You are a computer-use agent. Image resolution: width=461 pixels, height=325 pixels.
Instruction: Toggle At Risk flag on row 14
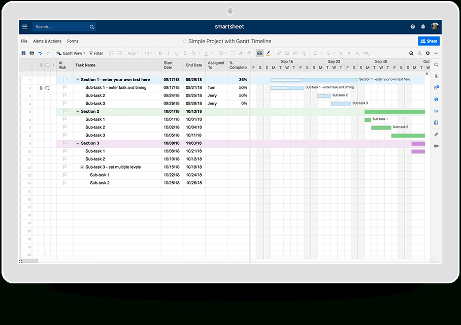click(x=64, y=183)
